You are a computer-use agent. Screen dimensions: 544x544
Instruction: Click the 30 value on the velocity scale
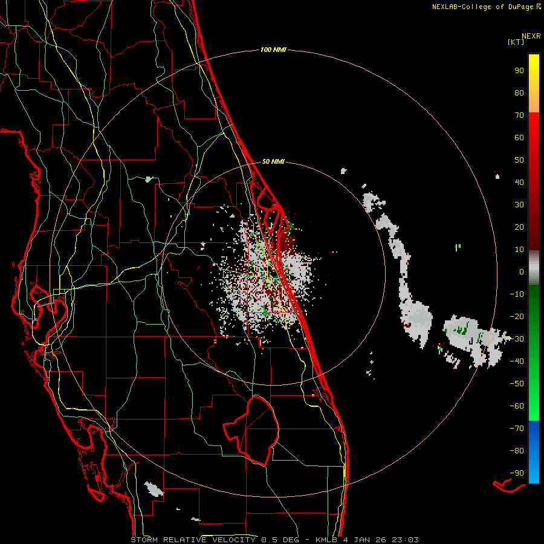[x=519, y=205]
